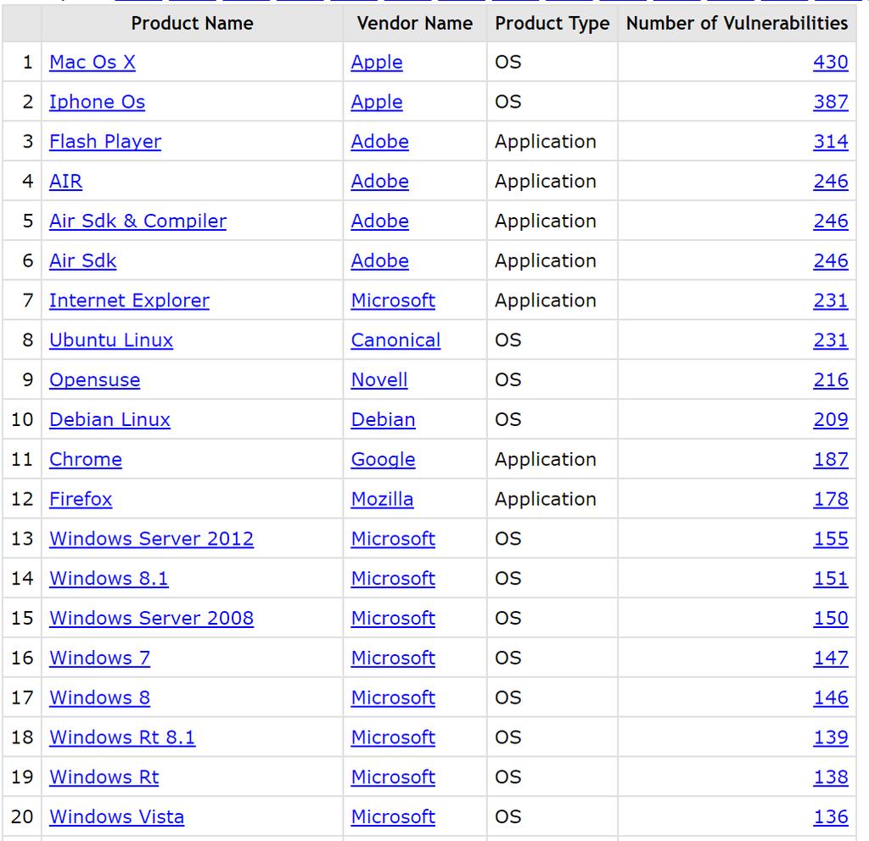This screenshot has width=869, height=841.
Task: Click Microsoft vendor link in Windows 7 row
Action: [x=393, y=658]
